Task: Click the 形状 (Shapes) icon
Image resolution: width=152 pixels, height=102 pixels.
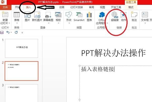Action: coord(69,14)
